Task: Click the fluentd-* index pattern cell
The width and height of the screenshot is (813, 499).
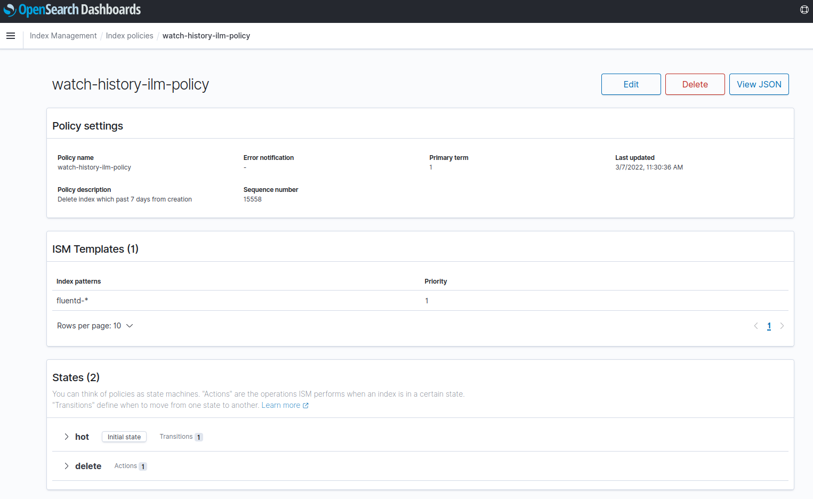Action: pyautogui.click(x=72, y=301)
